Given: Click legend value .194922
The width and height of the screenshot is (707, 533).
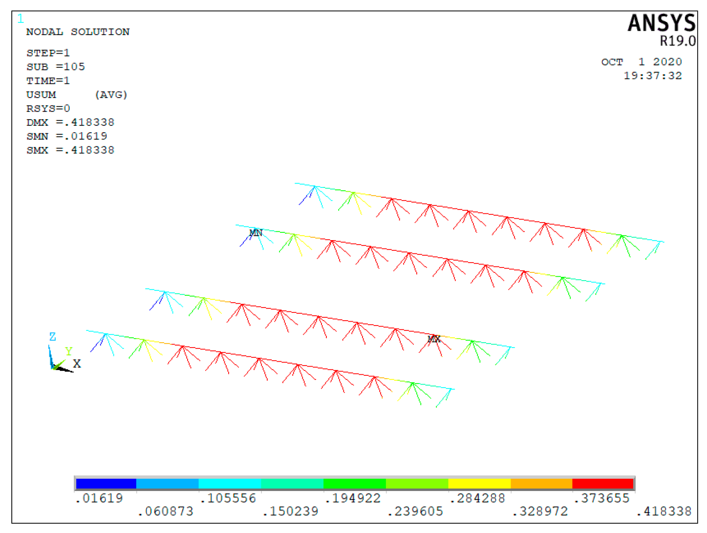Looking at the screenshot, I should 352,498.
